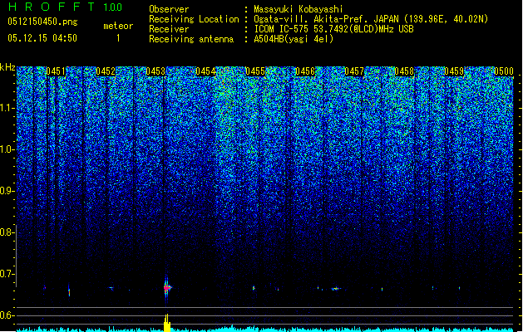Click the Receiving Location label

point(194,19)
